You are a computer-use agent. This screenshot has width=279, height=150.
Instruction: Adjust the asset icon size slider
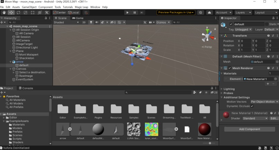(210, 143)
